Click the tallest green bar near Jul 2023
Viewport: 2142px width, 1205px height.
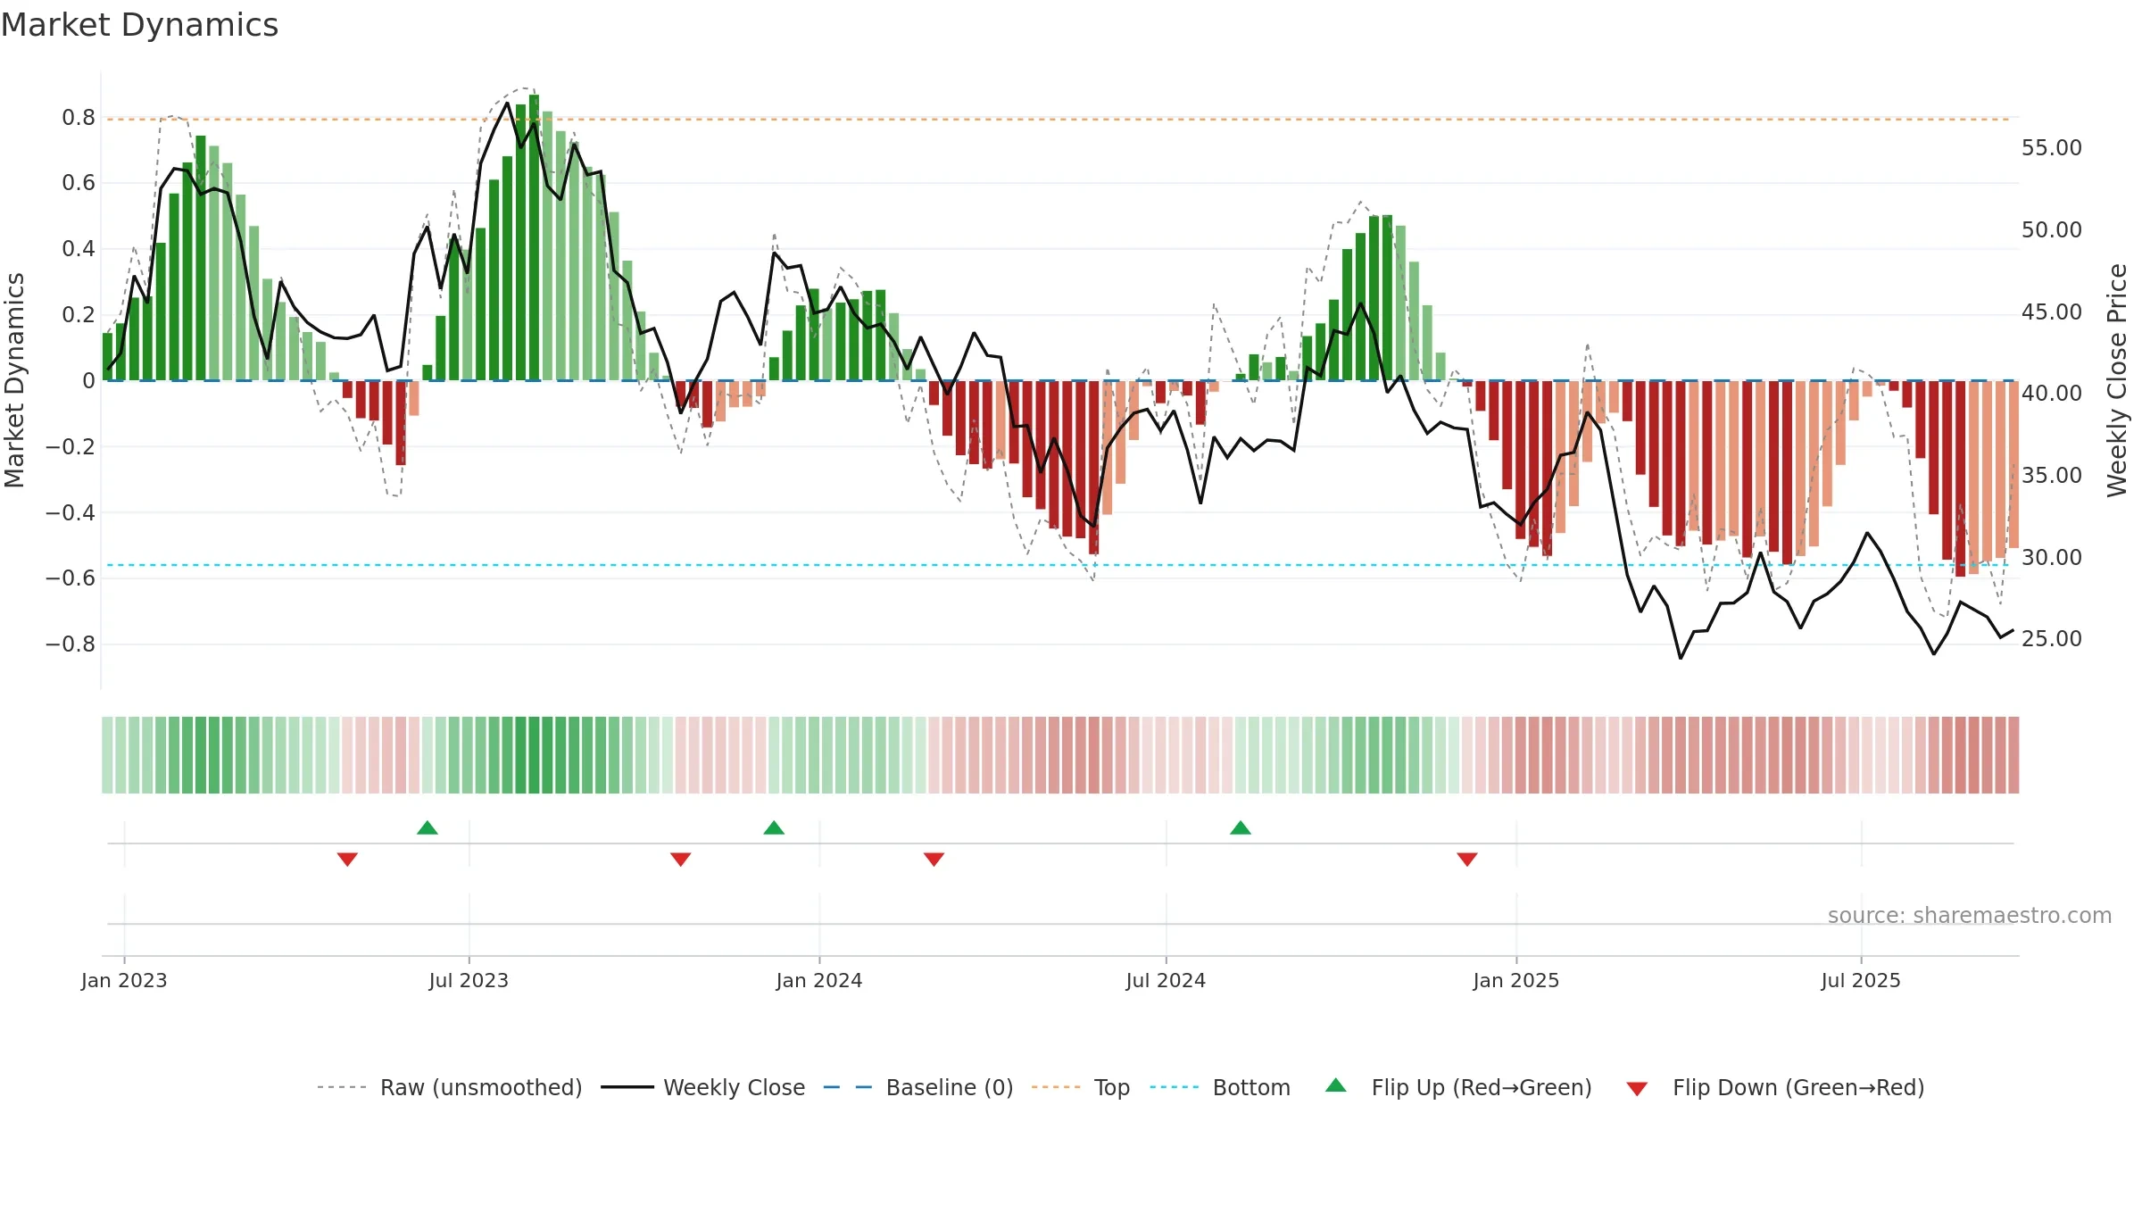(x=534, y=237)
